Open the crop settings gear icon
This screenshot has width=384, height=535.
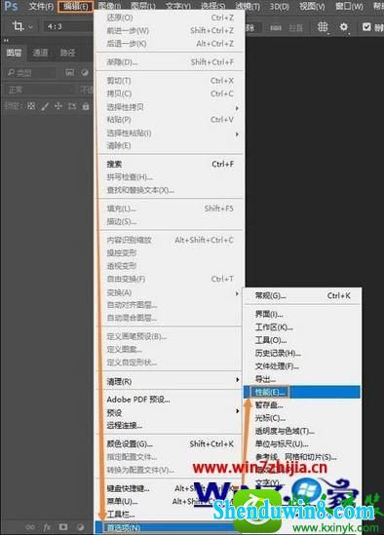click(x=344, y=27)
